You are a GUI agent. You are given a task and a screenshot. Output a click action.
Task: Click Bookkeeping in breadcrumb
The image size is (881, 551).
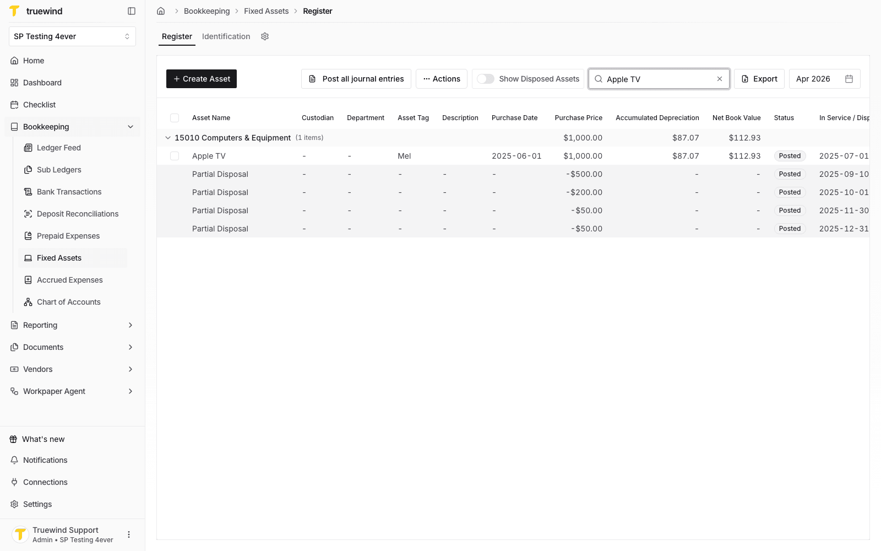pyautogui.click(x=206, y=11)
